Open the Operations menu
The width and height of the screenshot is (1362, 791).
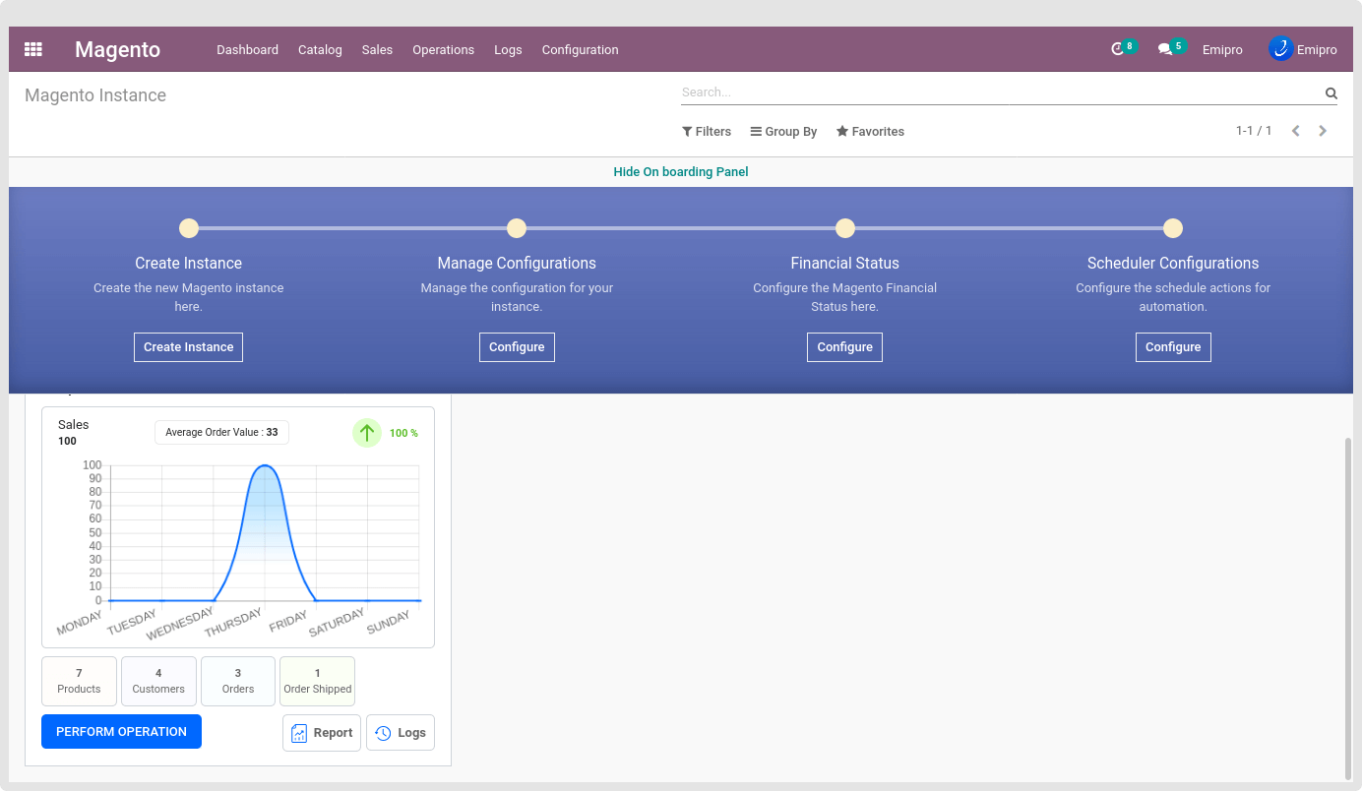[x=443, y=50]
